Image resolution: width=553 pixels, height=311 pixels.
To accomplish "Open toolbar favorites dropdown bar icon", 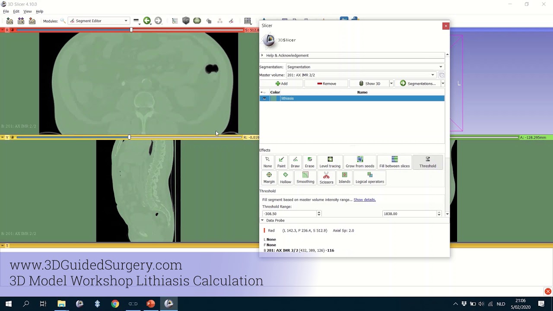I will coord(136,21).
